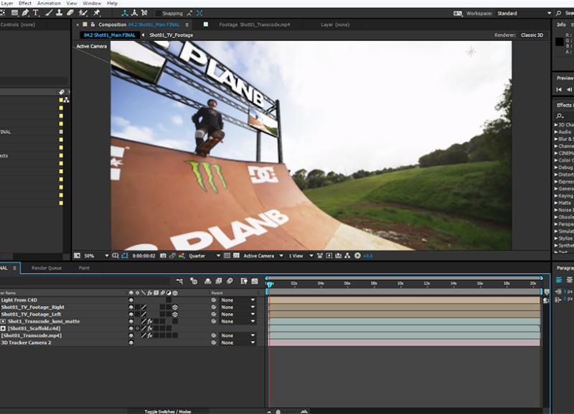574x414 pixels.
Task: Activate the Roto Brush tool
Action: coord(83,13)
